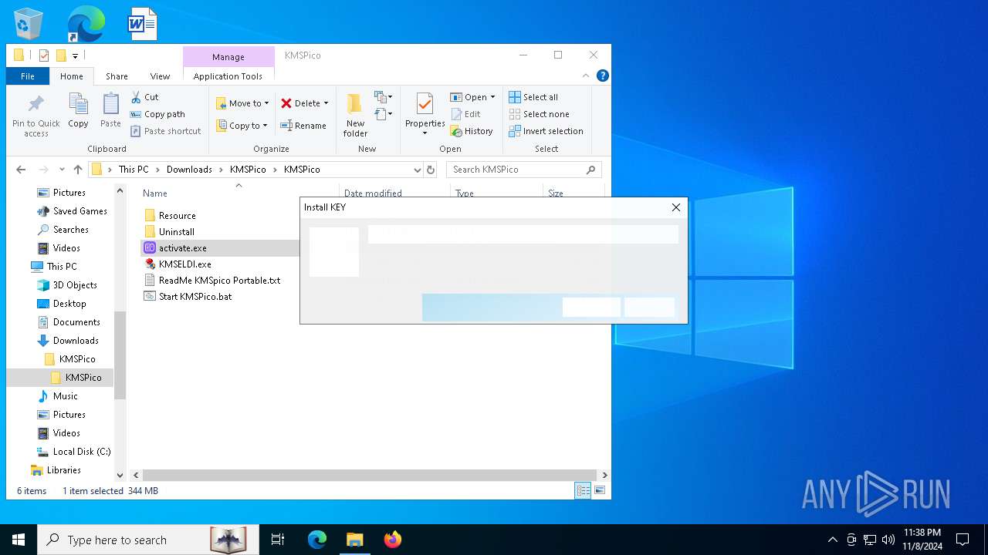Switch to the Home ribbon tab

click(72, 76)
